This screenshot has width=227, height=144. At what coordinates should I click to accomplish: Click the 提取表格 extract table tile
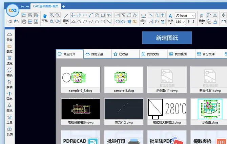209,137
